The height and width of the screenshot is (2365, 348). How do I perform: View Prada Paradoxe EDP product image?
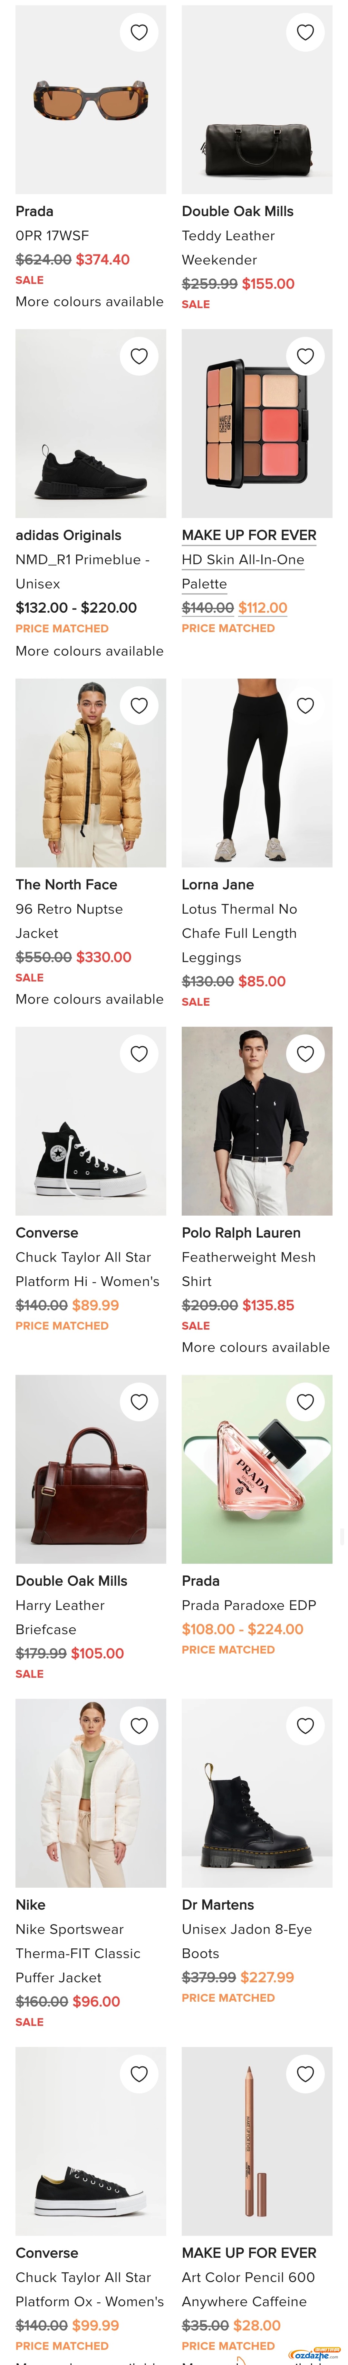(256, 1469)
